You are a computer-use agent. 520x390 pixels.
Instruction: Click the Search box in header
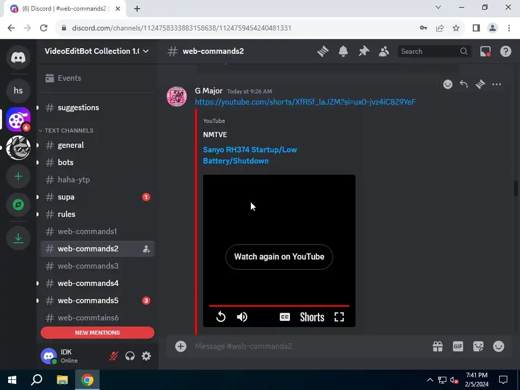point(434,51)
